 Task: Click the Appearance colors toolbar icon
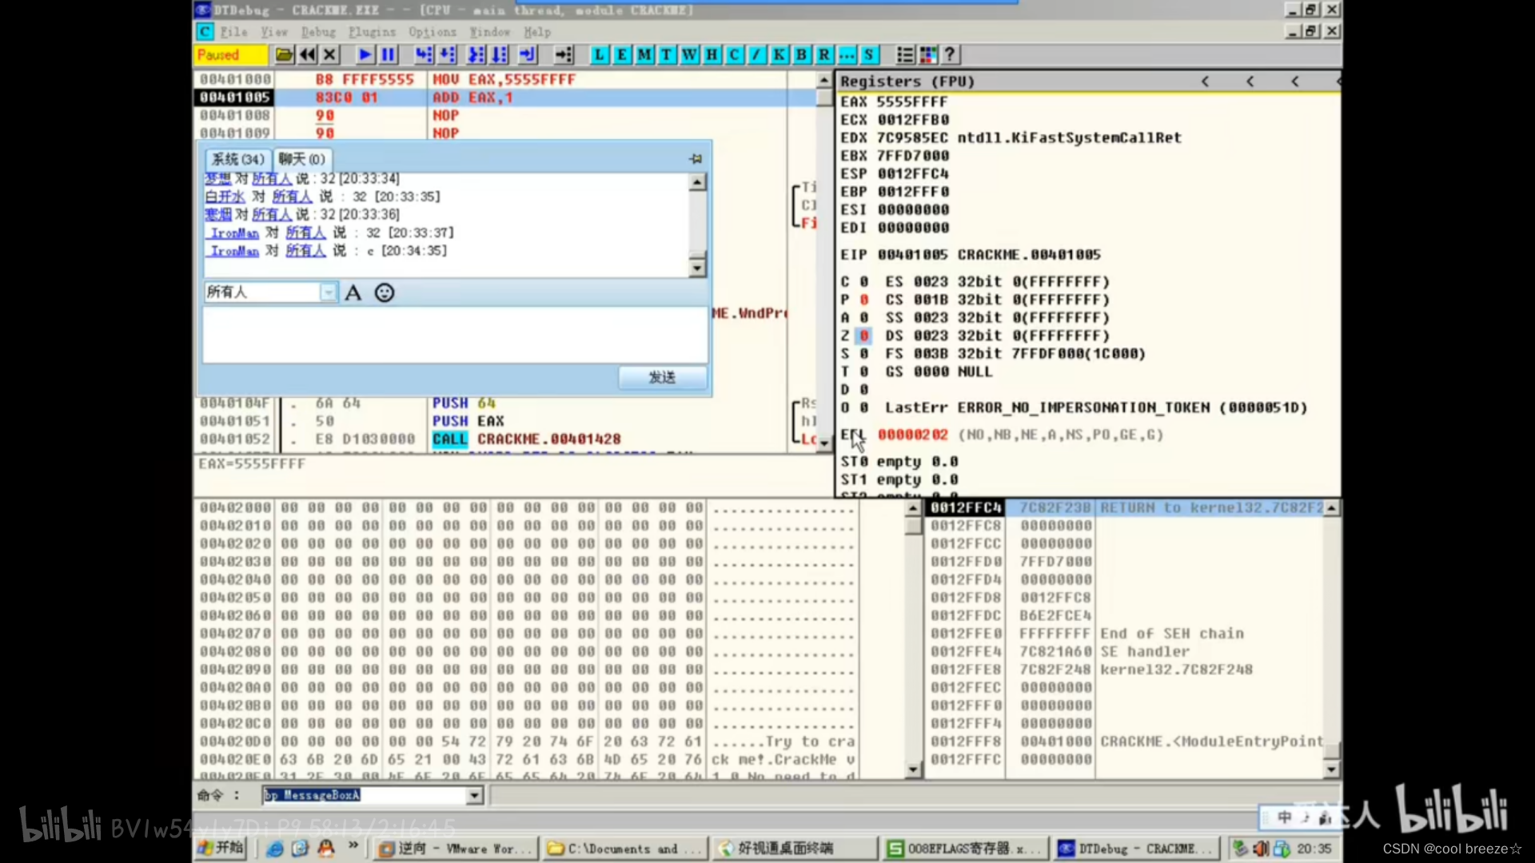coord(928,54)
